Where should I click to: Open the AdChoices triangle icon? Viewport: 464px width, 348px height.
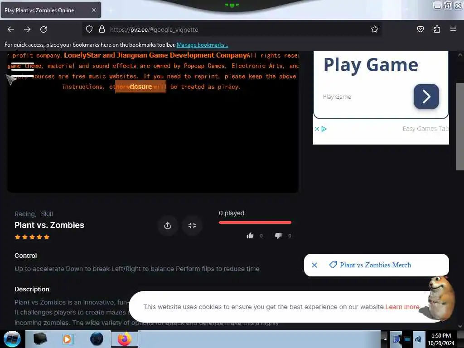[x=324, y=129]
